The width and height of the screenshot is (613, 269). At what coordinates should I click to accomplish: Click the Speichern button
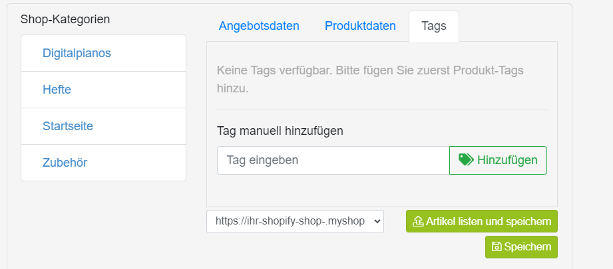pyautogui.click(x=521, y=247)
